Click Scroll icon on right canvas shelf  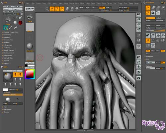point(138,15)
